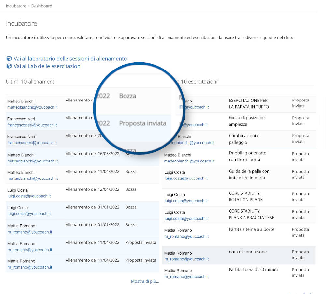Open 'Partita libera di 20 minuti' exercise
Screen dimensions: 326x294
253,269
